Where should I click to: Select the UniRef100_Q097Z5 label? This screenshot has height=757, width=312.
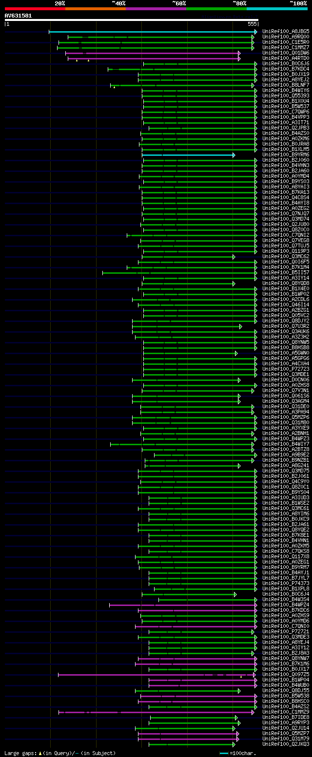click(286, 675)
